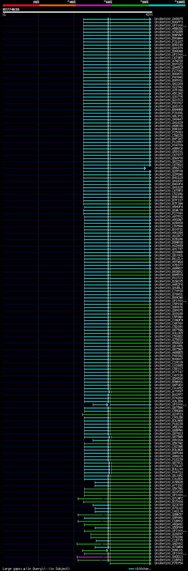Click the purple alignment segment of Q4DD13
The width and height of the screenshot is (188, 571).
point(93,557)
